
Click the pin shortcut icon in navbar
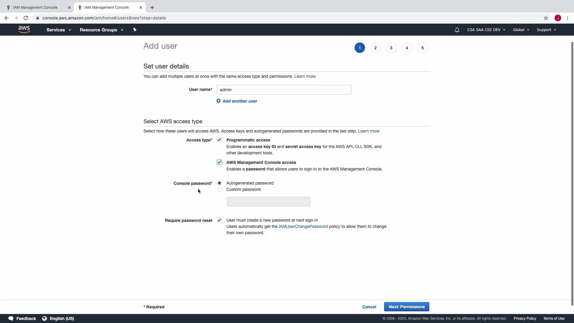coord(135,30)
